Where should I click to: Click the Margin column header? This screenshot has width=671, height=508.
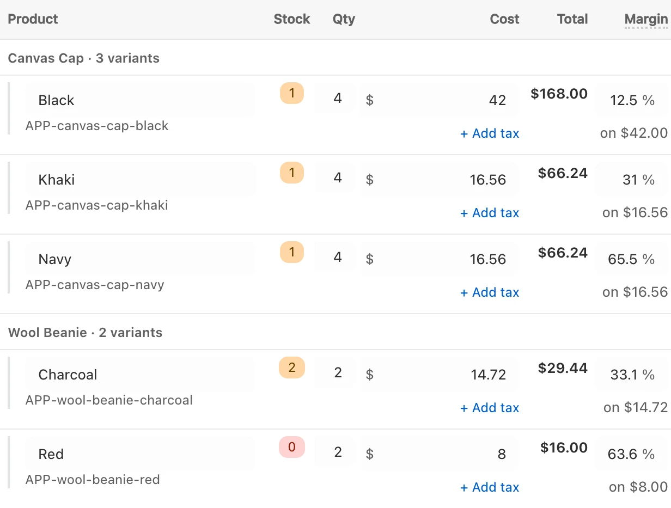pos(646,19)
